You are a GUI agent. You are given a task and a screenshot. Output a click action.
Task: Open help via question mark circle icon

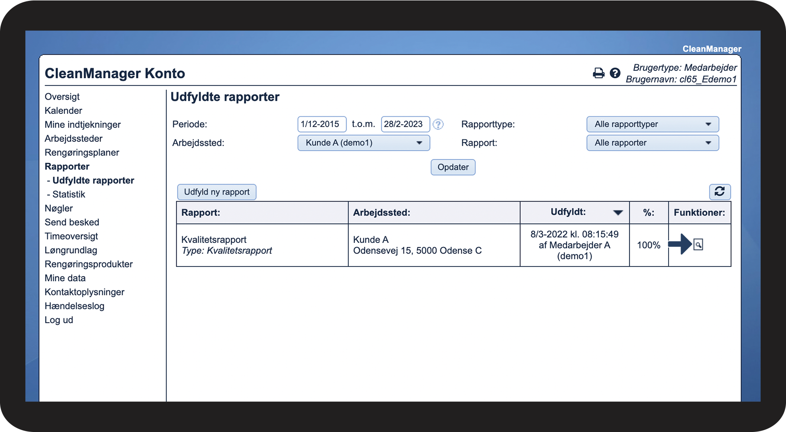(x=615, y=73)
